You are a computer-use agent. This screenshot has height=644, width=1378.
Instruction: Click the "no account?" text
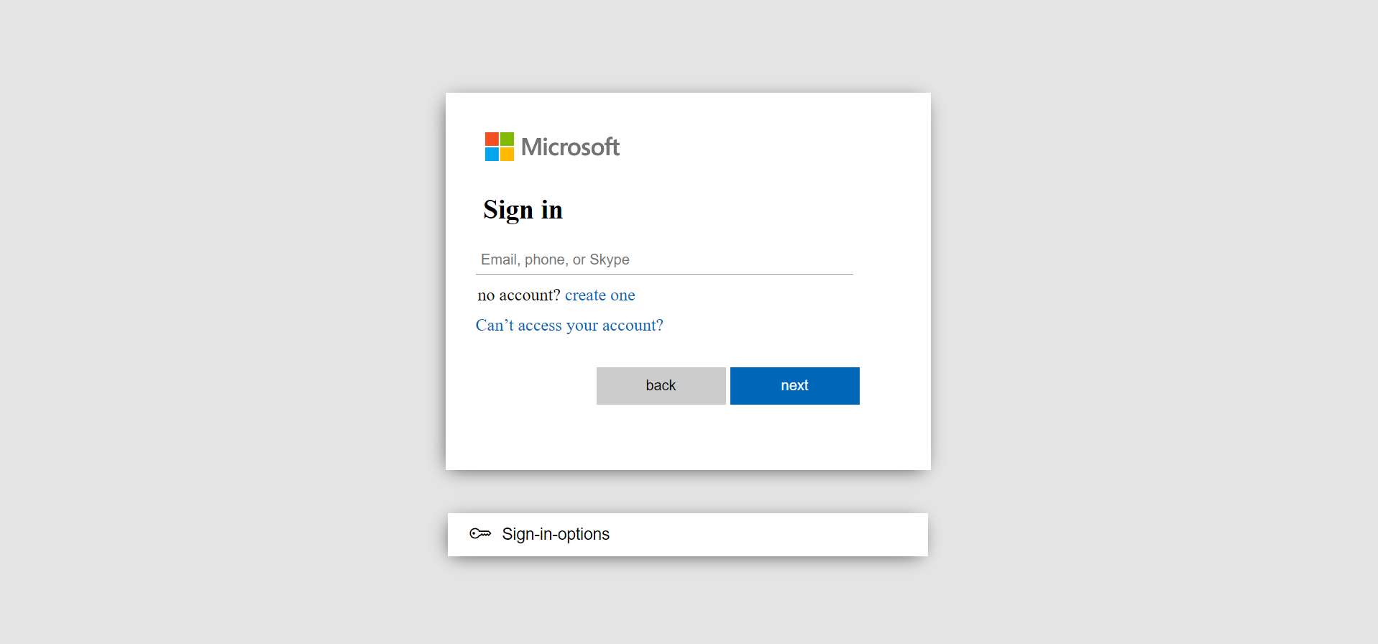(x=518, y=295)
